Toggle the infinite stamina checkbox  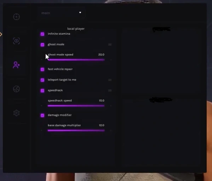(x=42, y=34)
